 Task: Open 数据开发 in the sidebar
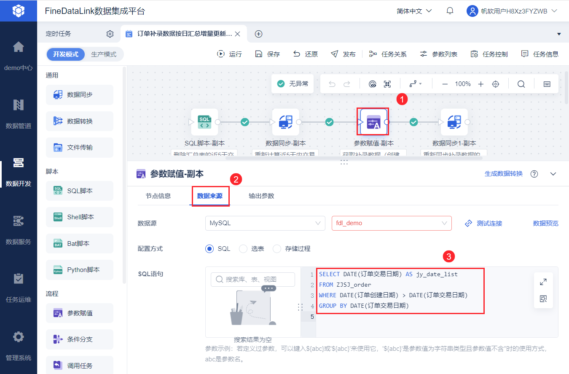click(x=19, y=172)
